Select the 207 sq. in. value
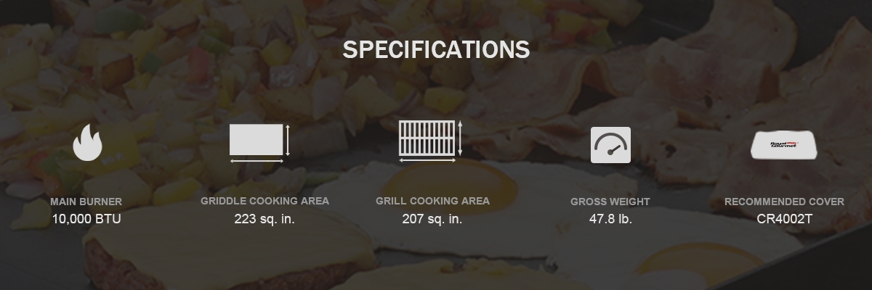The image size is (872, 290). [432, 218]
